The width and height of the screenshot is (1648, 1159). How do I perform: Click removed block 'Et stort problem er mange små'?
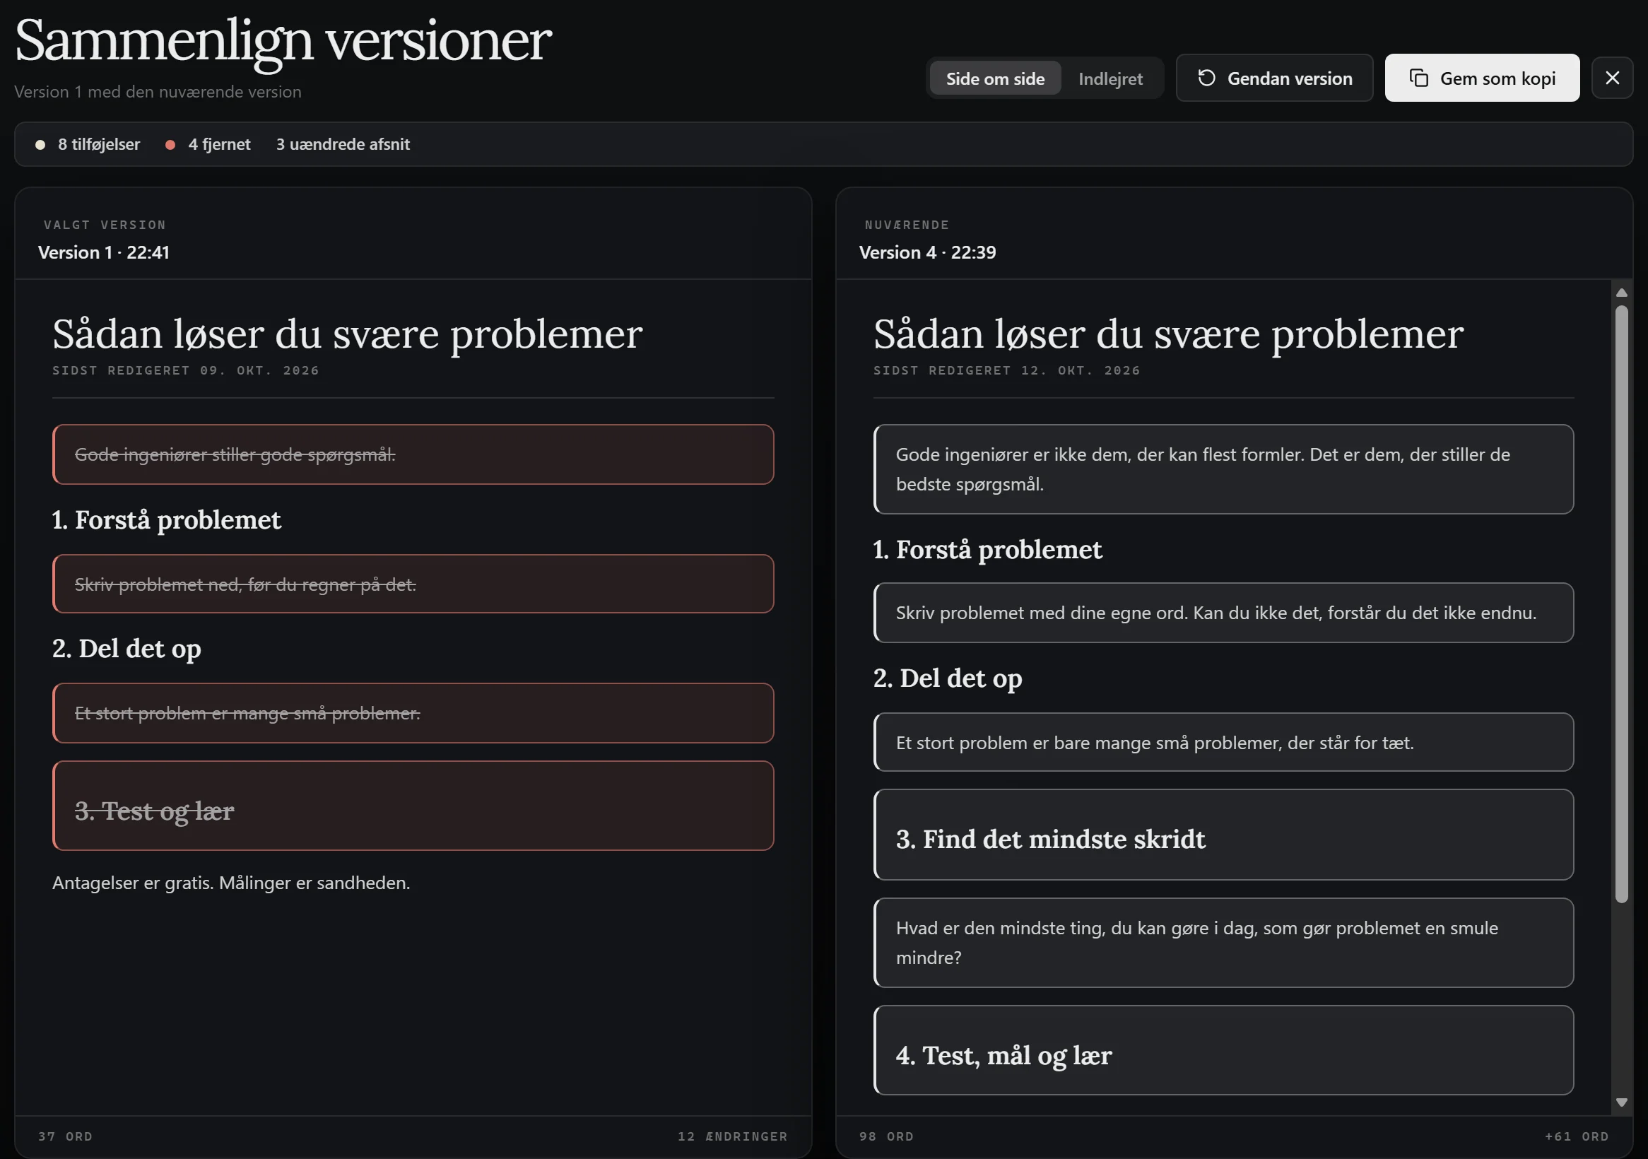(x=413, y=712)
